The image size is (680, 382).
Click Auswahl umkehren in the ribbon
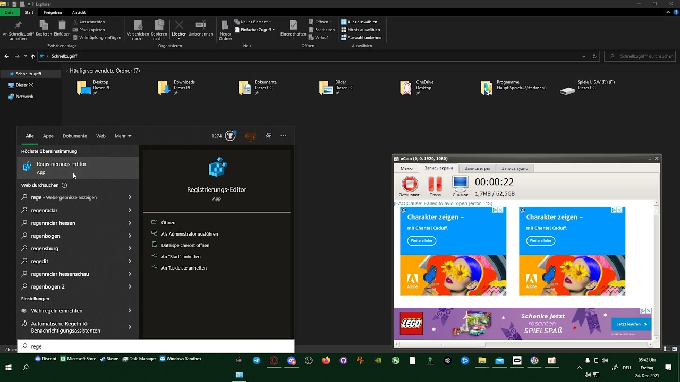click(x=362, y=38)
